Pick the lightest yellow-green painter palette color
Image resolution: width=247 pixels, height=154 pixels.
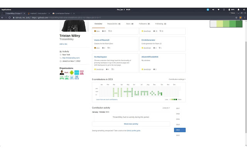point(220,24)
